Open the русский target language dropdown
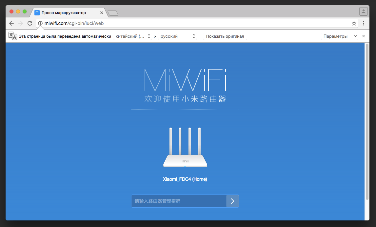The image size is (376, 227). tap(178, 36)
